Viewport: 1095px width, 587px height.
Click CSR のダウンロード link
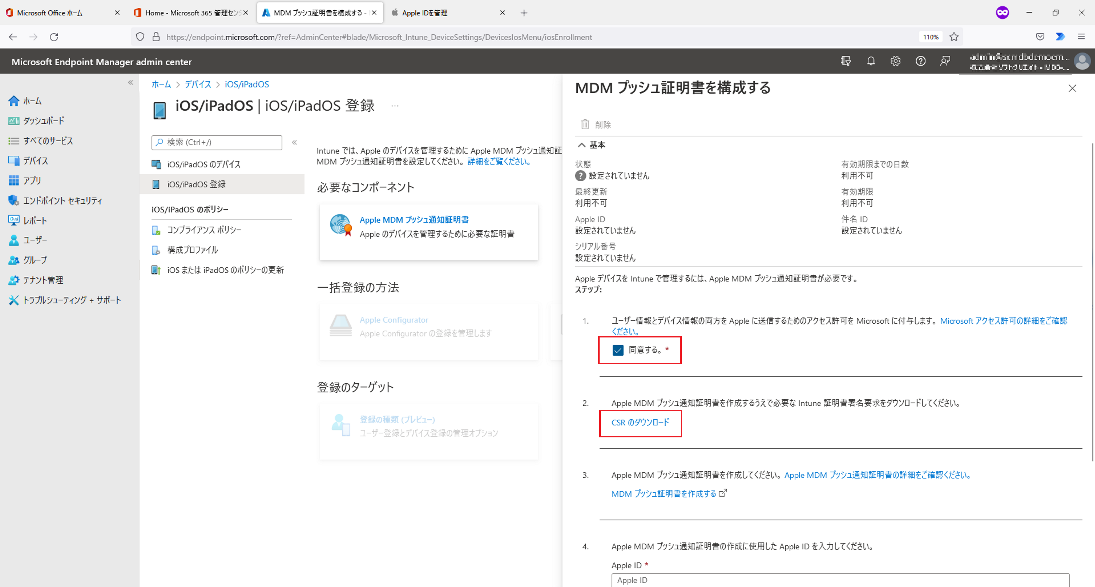pyautogui.click(x=640, y=422)
